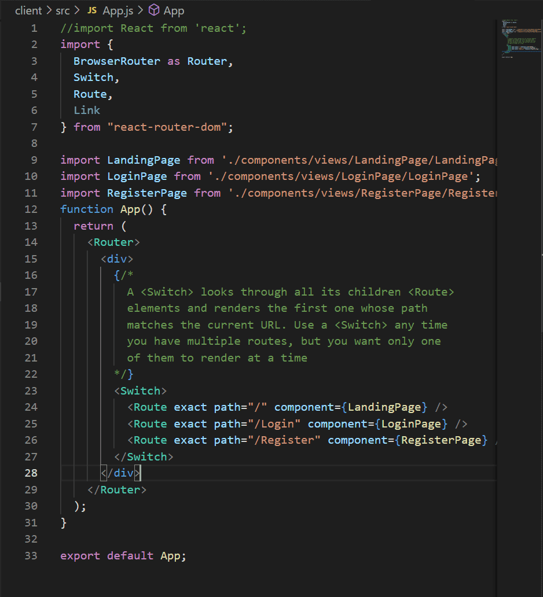The height and width of the screenshot is (597, 543).
Task: Click the opening <Switch> tag on line 23
Action: point(140,390)
